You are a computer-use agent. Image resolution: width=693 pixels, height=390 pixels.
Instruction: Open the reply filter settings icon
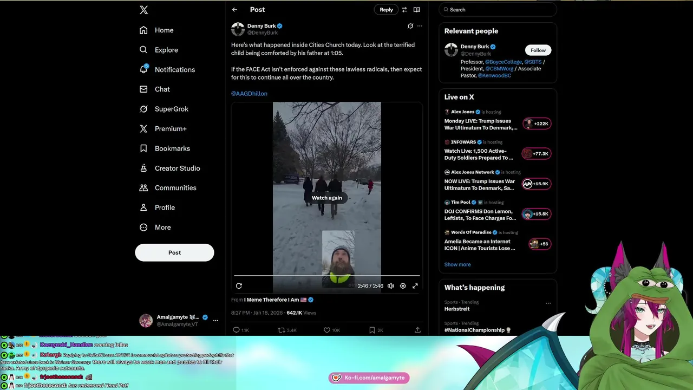[404, 10]
